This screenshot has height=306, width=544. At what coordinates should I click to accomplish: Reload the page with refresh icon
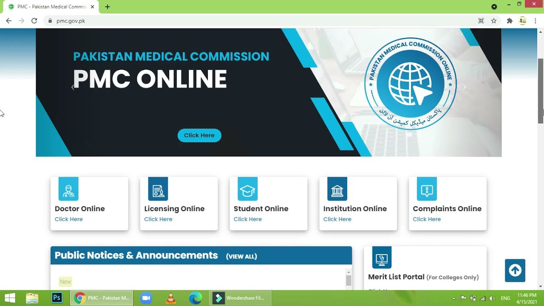(x=34, y=21)
